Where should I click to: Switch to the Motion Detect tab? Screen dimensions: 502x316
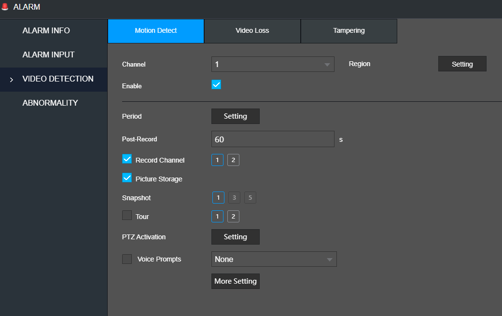point(156,31)
